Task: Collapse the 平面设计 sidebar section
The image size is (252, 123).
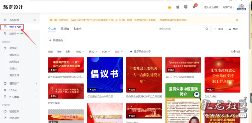Action: pyautogui.click(x=37, y=48)
